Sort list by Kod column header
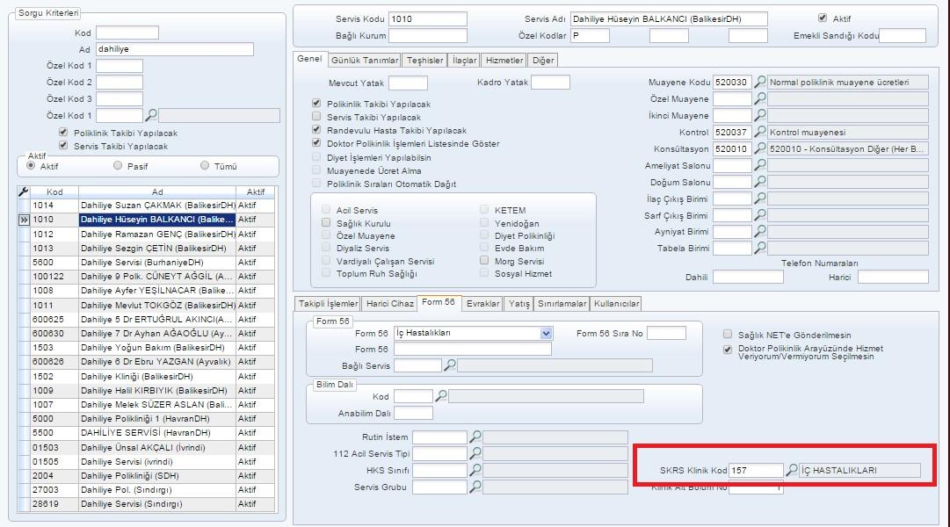Screen dimensions: 950x527 tap(54, 191)
